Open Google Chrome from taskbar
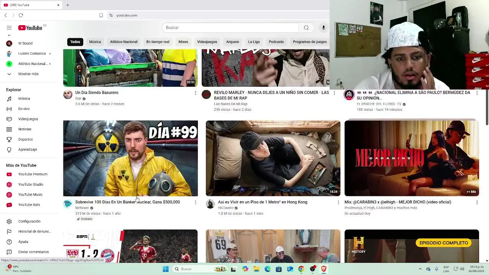This screenshot has height=275, width=489. pos(301,269)
